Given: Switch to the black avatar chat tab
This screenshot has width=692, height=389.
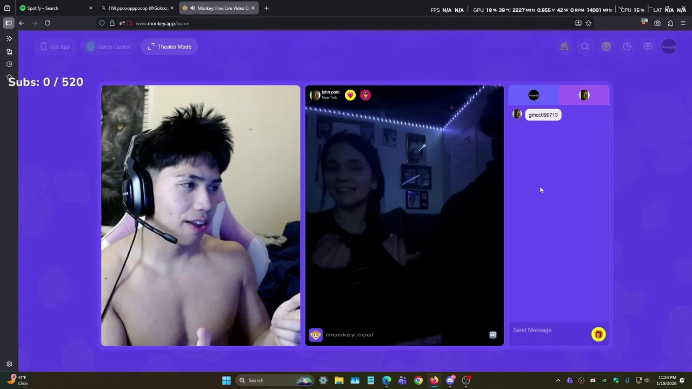Looking at the screenshot, I should point(534,95).
